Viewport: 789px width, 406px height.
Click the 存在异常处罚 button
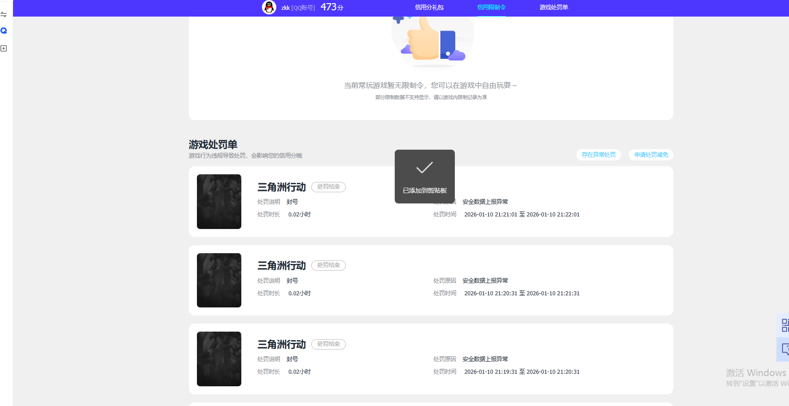[x=598, y=155]
